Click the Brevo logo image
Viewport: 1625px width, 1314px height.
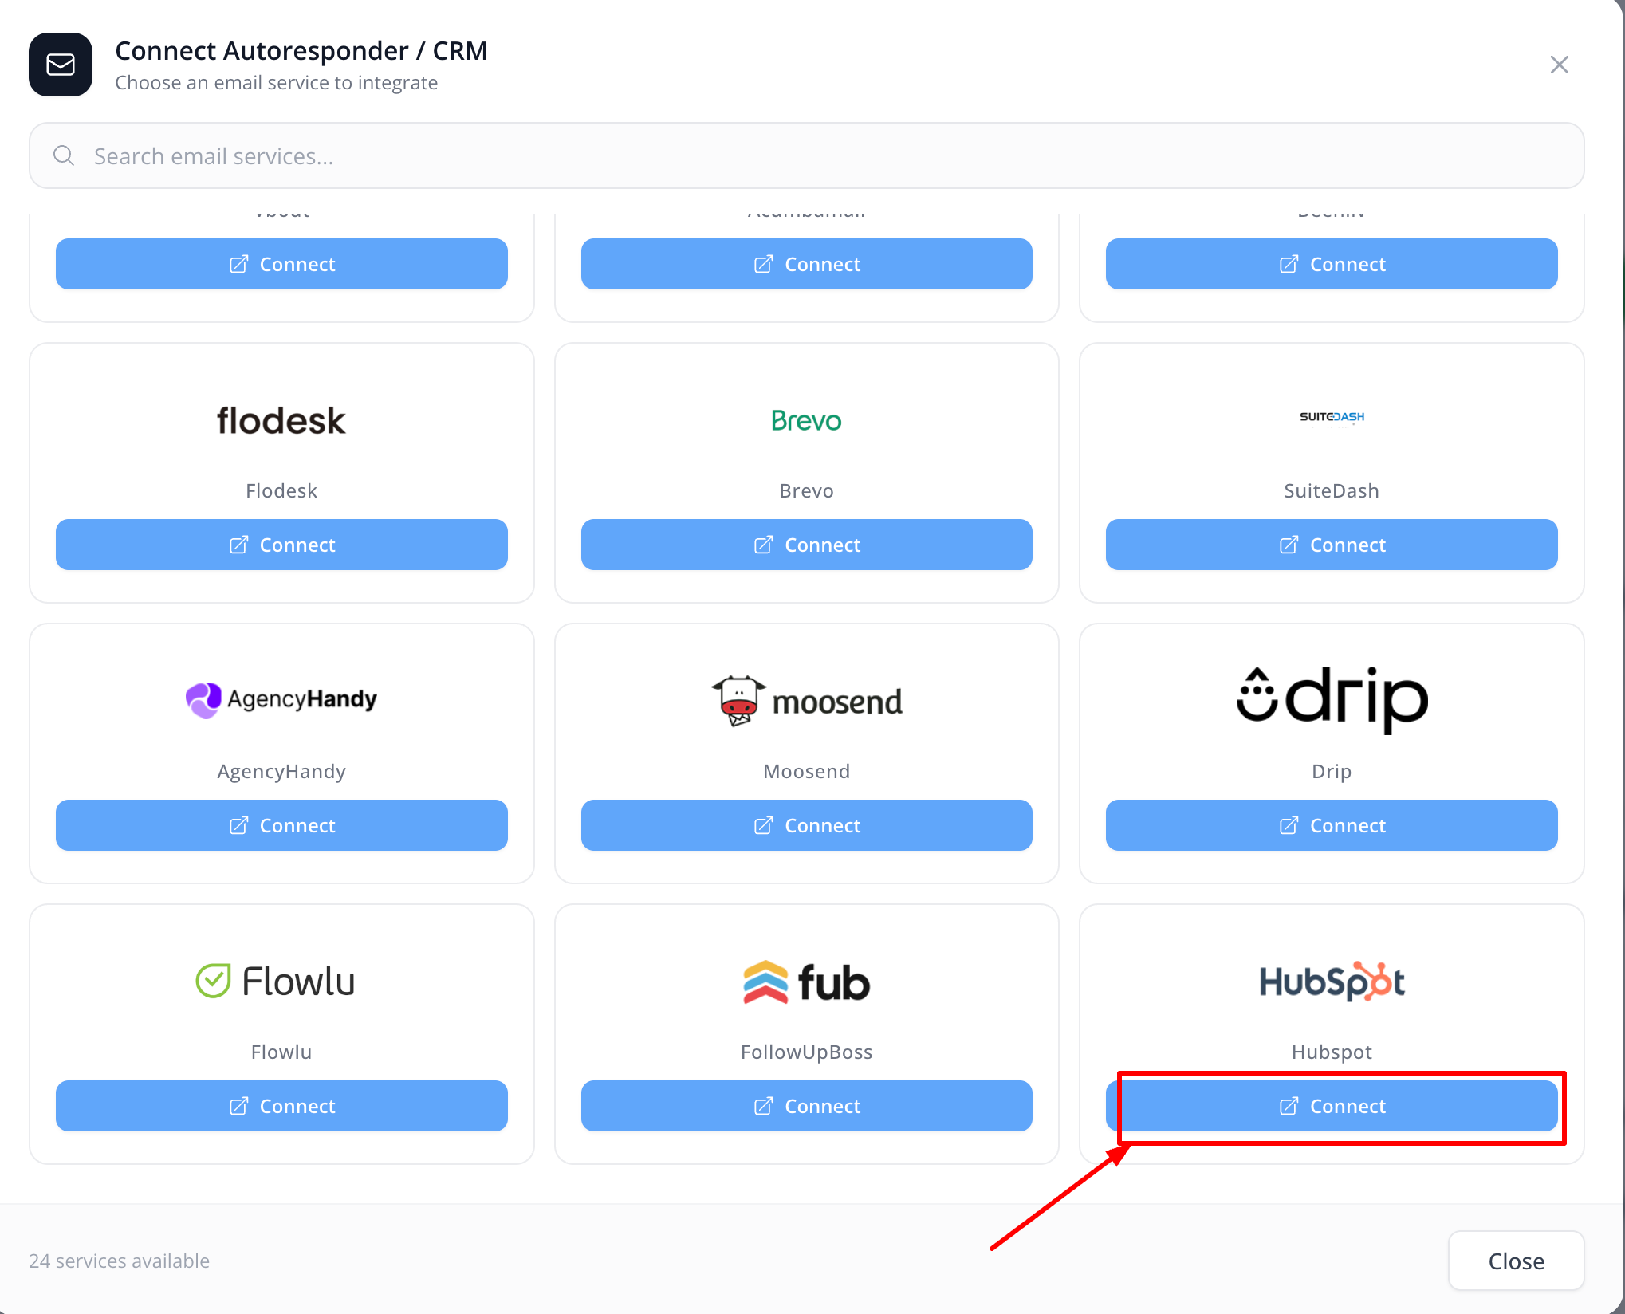click(806, 421)
